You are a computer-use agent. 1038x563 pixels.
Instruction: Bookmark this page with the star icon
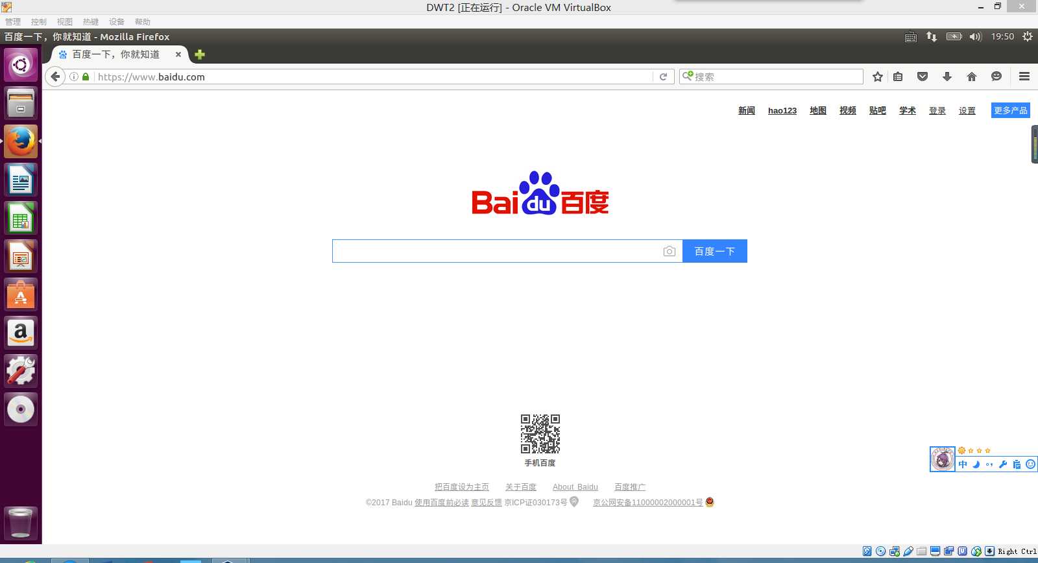click(878, 77)
